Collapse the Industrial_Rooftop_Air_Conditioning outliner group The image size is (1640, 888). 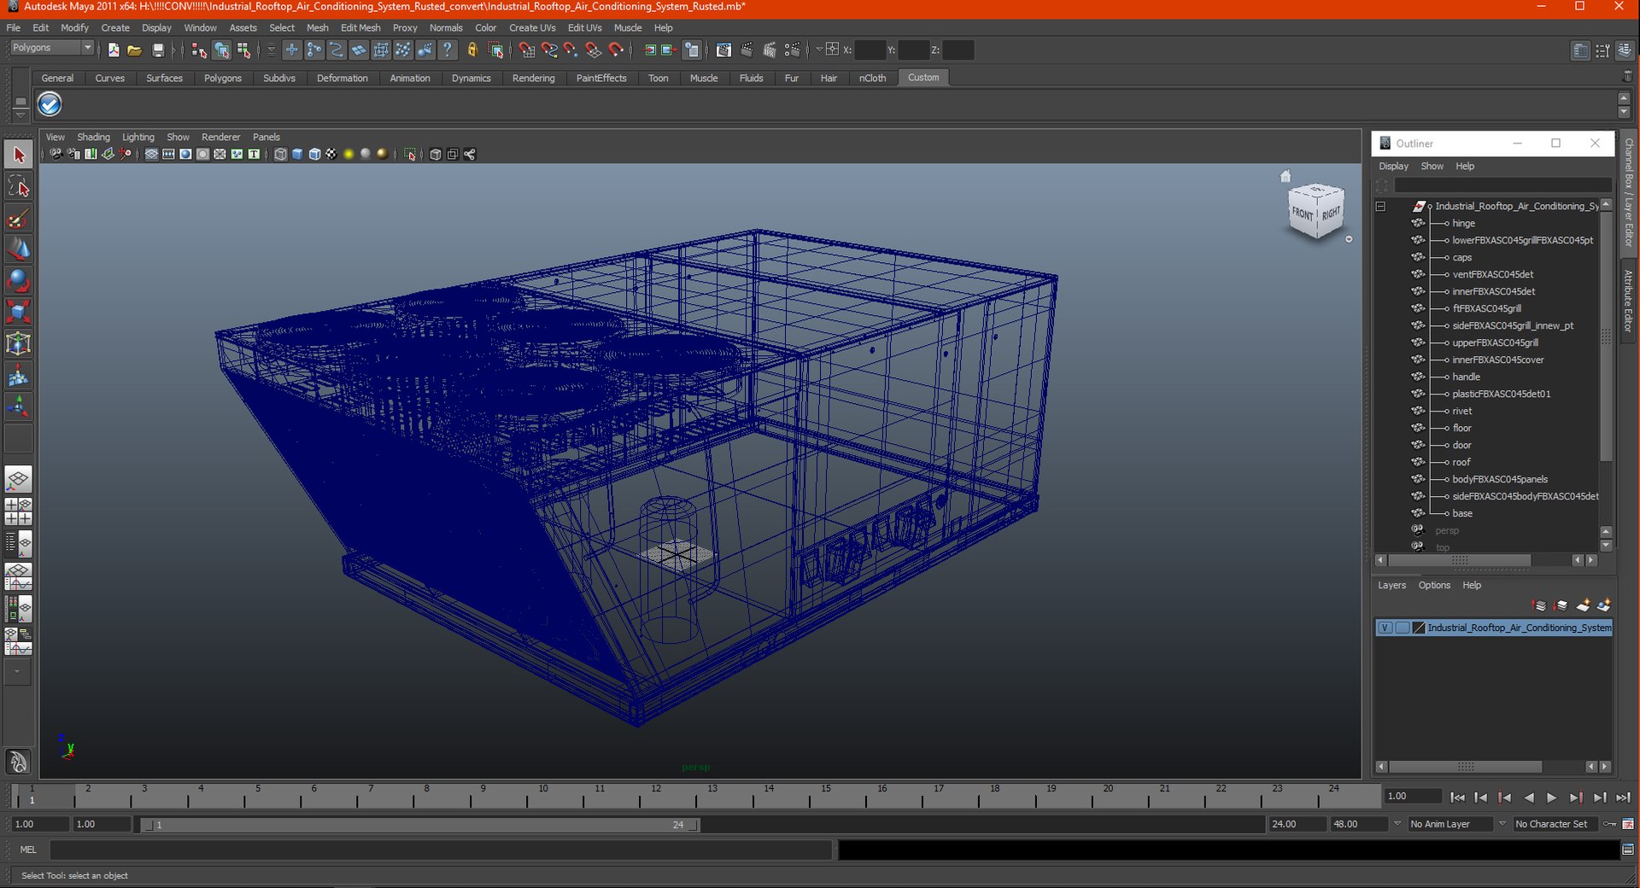pyautogui.click(x=1380, y=207)
